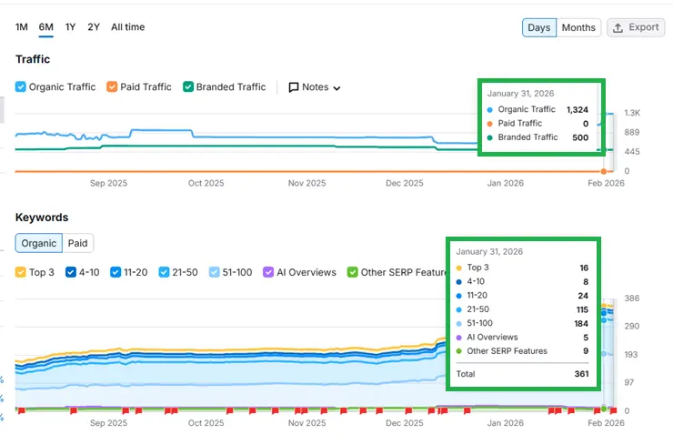This screenshot has width=673, height=445.
Task: Switch chart view to Months
Action: click(x=578, y=27)
